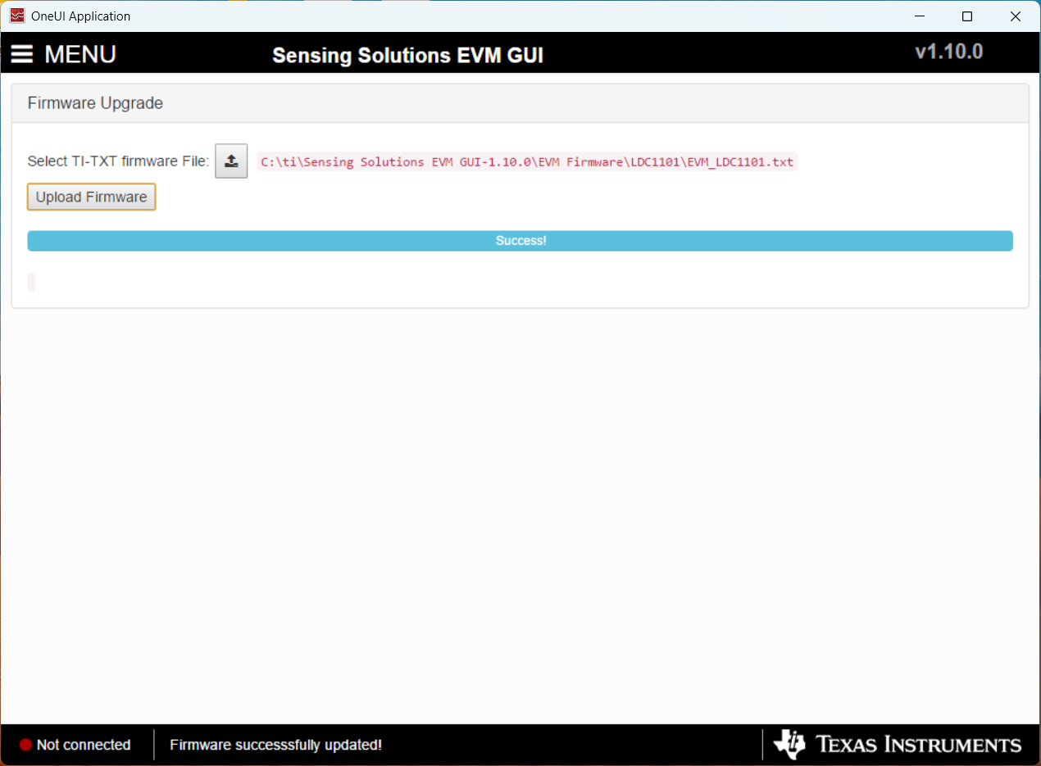1041x766 pixels.
Task: Click the Not connected status text
Action: tap(84, 745)
